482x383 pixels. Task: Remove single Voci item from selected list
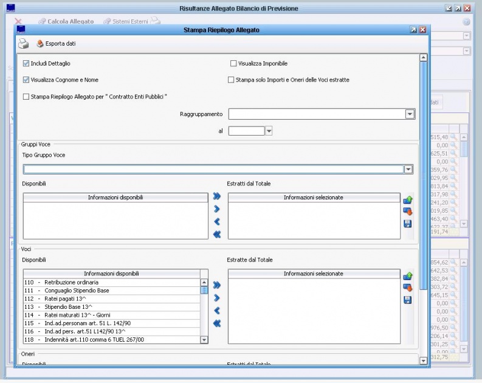(217, 310)
